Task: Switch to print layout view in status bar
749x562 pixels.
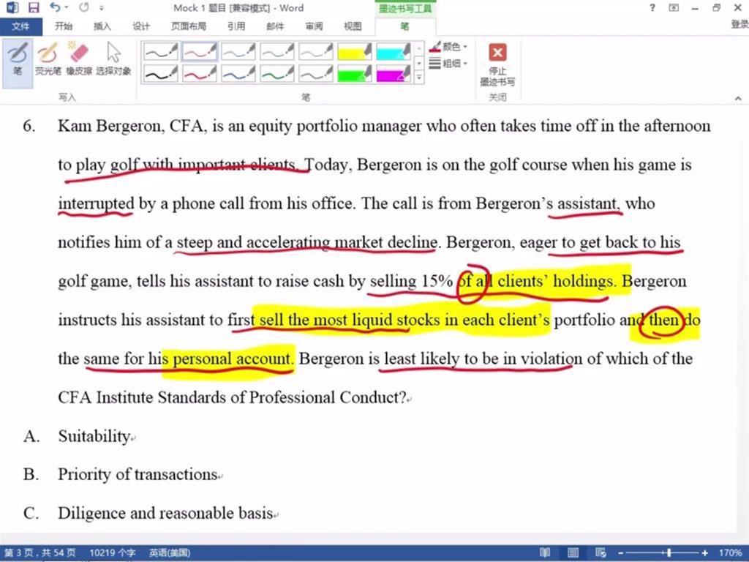Action: click(x=573, y=553)
